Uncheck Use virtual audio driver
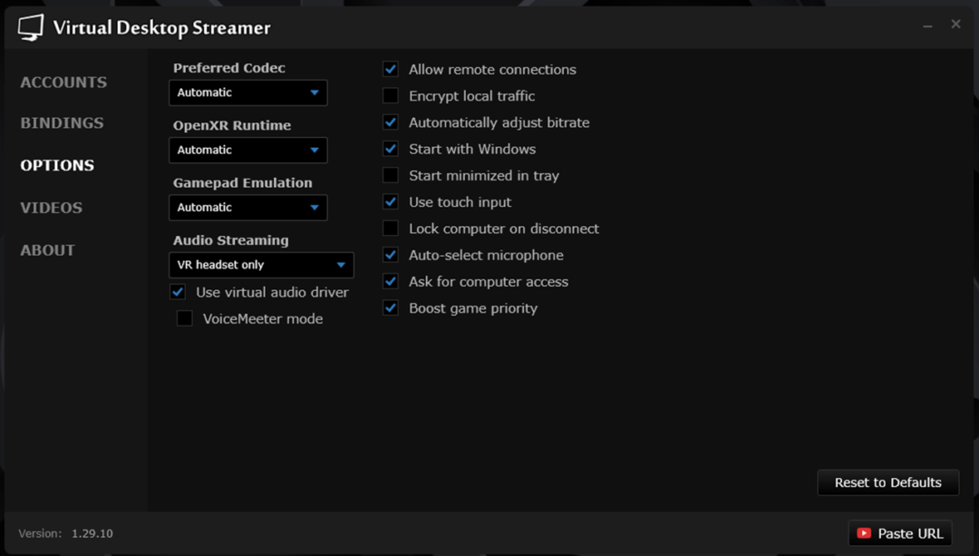Viewport: 979px width, 556px height. click(178, 292)
